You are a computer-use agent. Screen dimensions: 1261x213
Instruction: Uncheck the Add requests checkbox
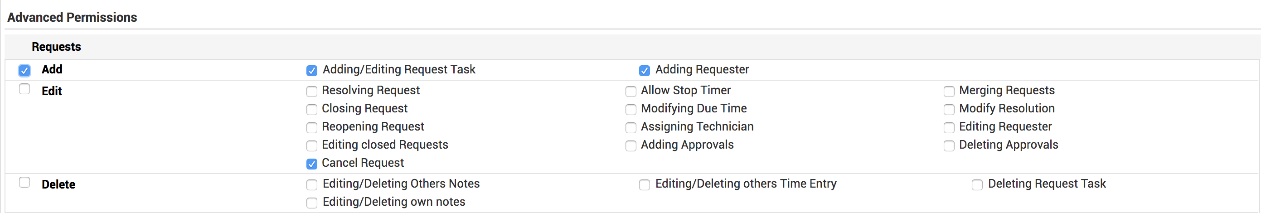[x=24, y=71]
